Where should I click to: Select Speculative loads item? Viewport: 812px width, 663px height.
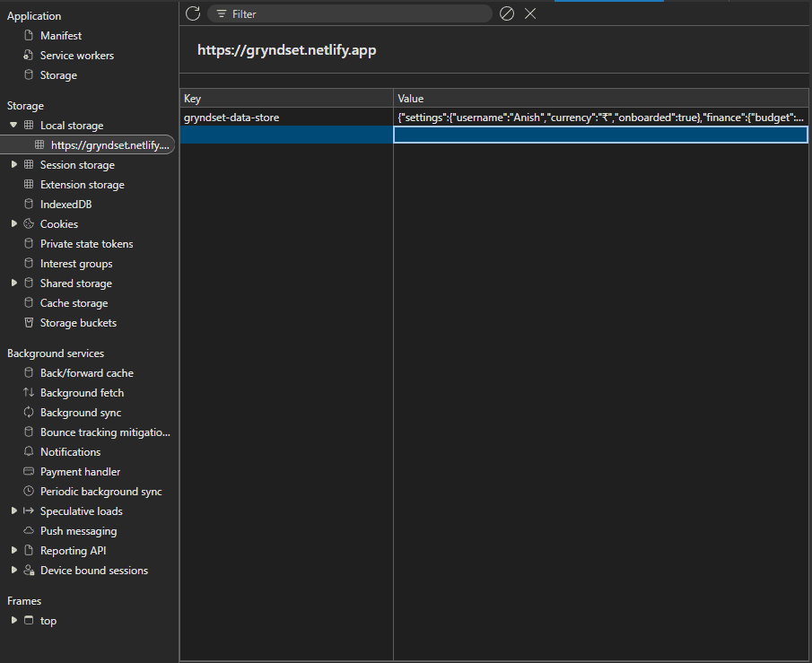pyautogui.click(x=82, y=510)
